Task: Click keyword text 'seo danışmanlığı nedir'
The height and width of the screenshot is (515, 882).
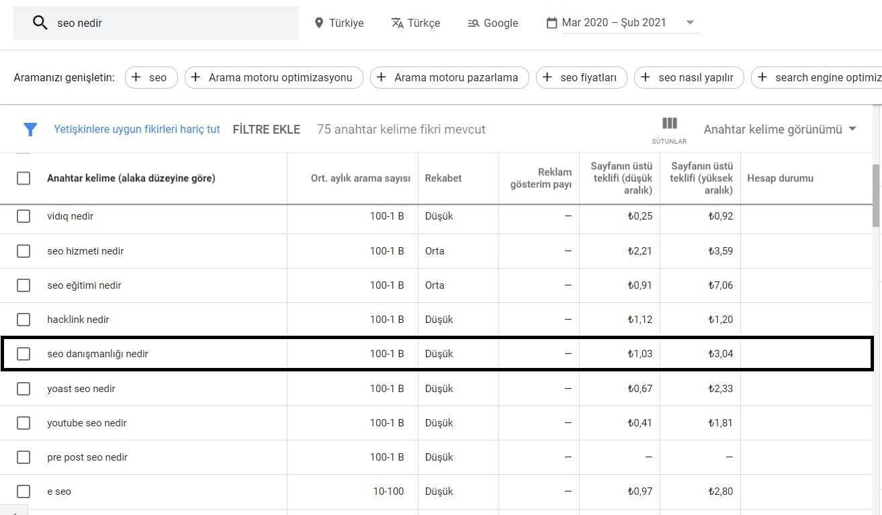Action: pyautogui.click(x=97, y=354)
